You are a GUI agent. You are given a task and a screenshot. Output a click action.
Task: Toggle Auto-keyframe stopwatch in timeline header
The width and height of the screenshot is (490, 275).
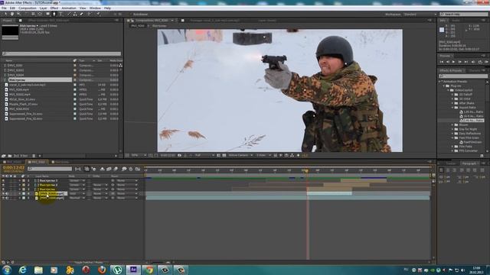coord(131,169)
